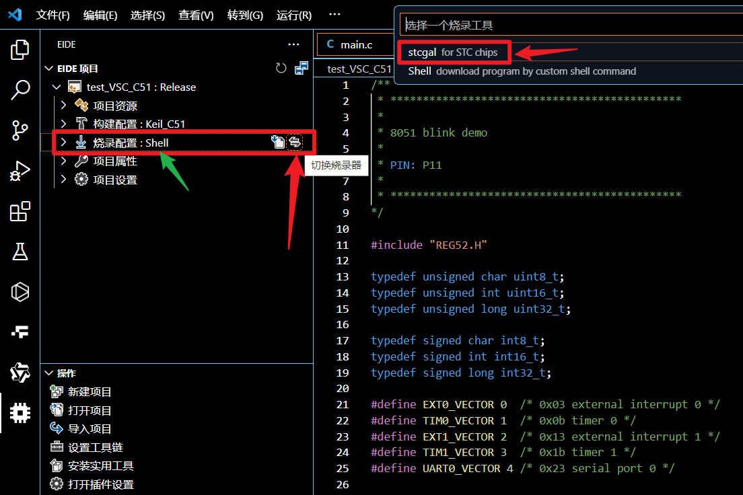The width and height of the screenshot is (743, 495).
Task: Click the 设置工具链 toolbox icon
Action: (x=57, y=447)
